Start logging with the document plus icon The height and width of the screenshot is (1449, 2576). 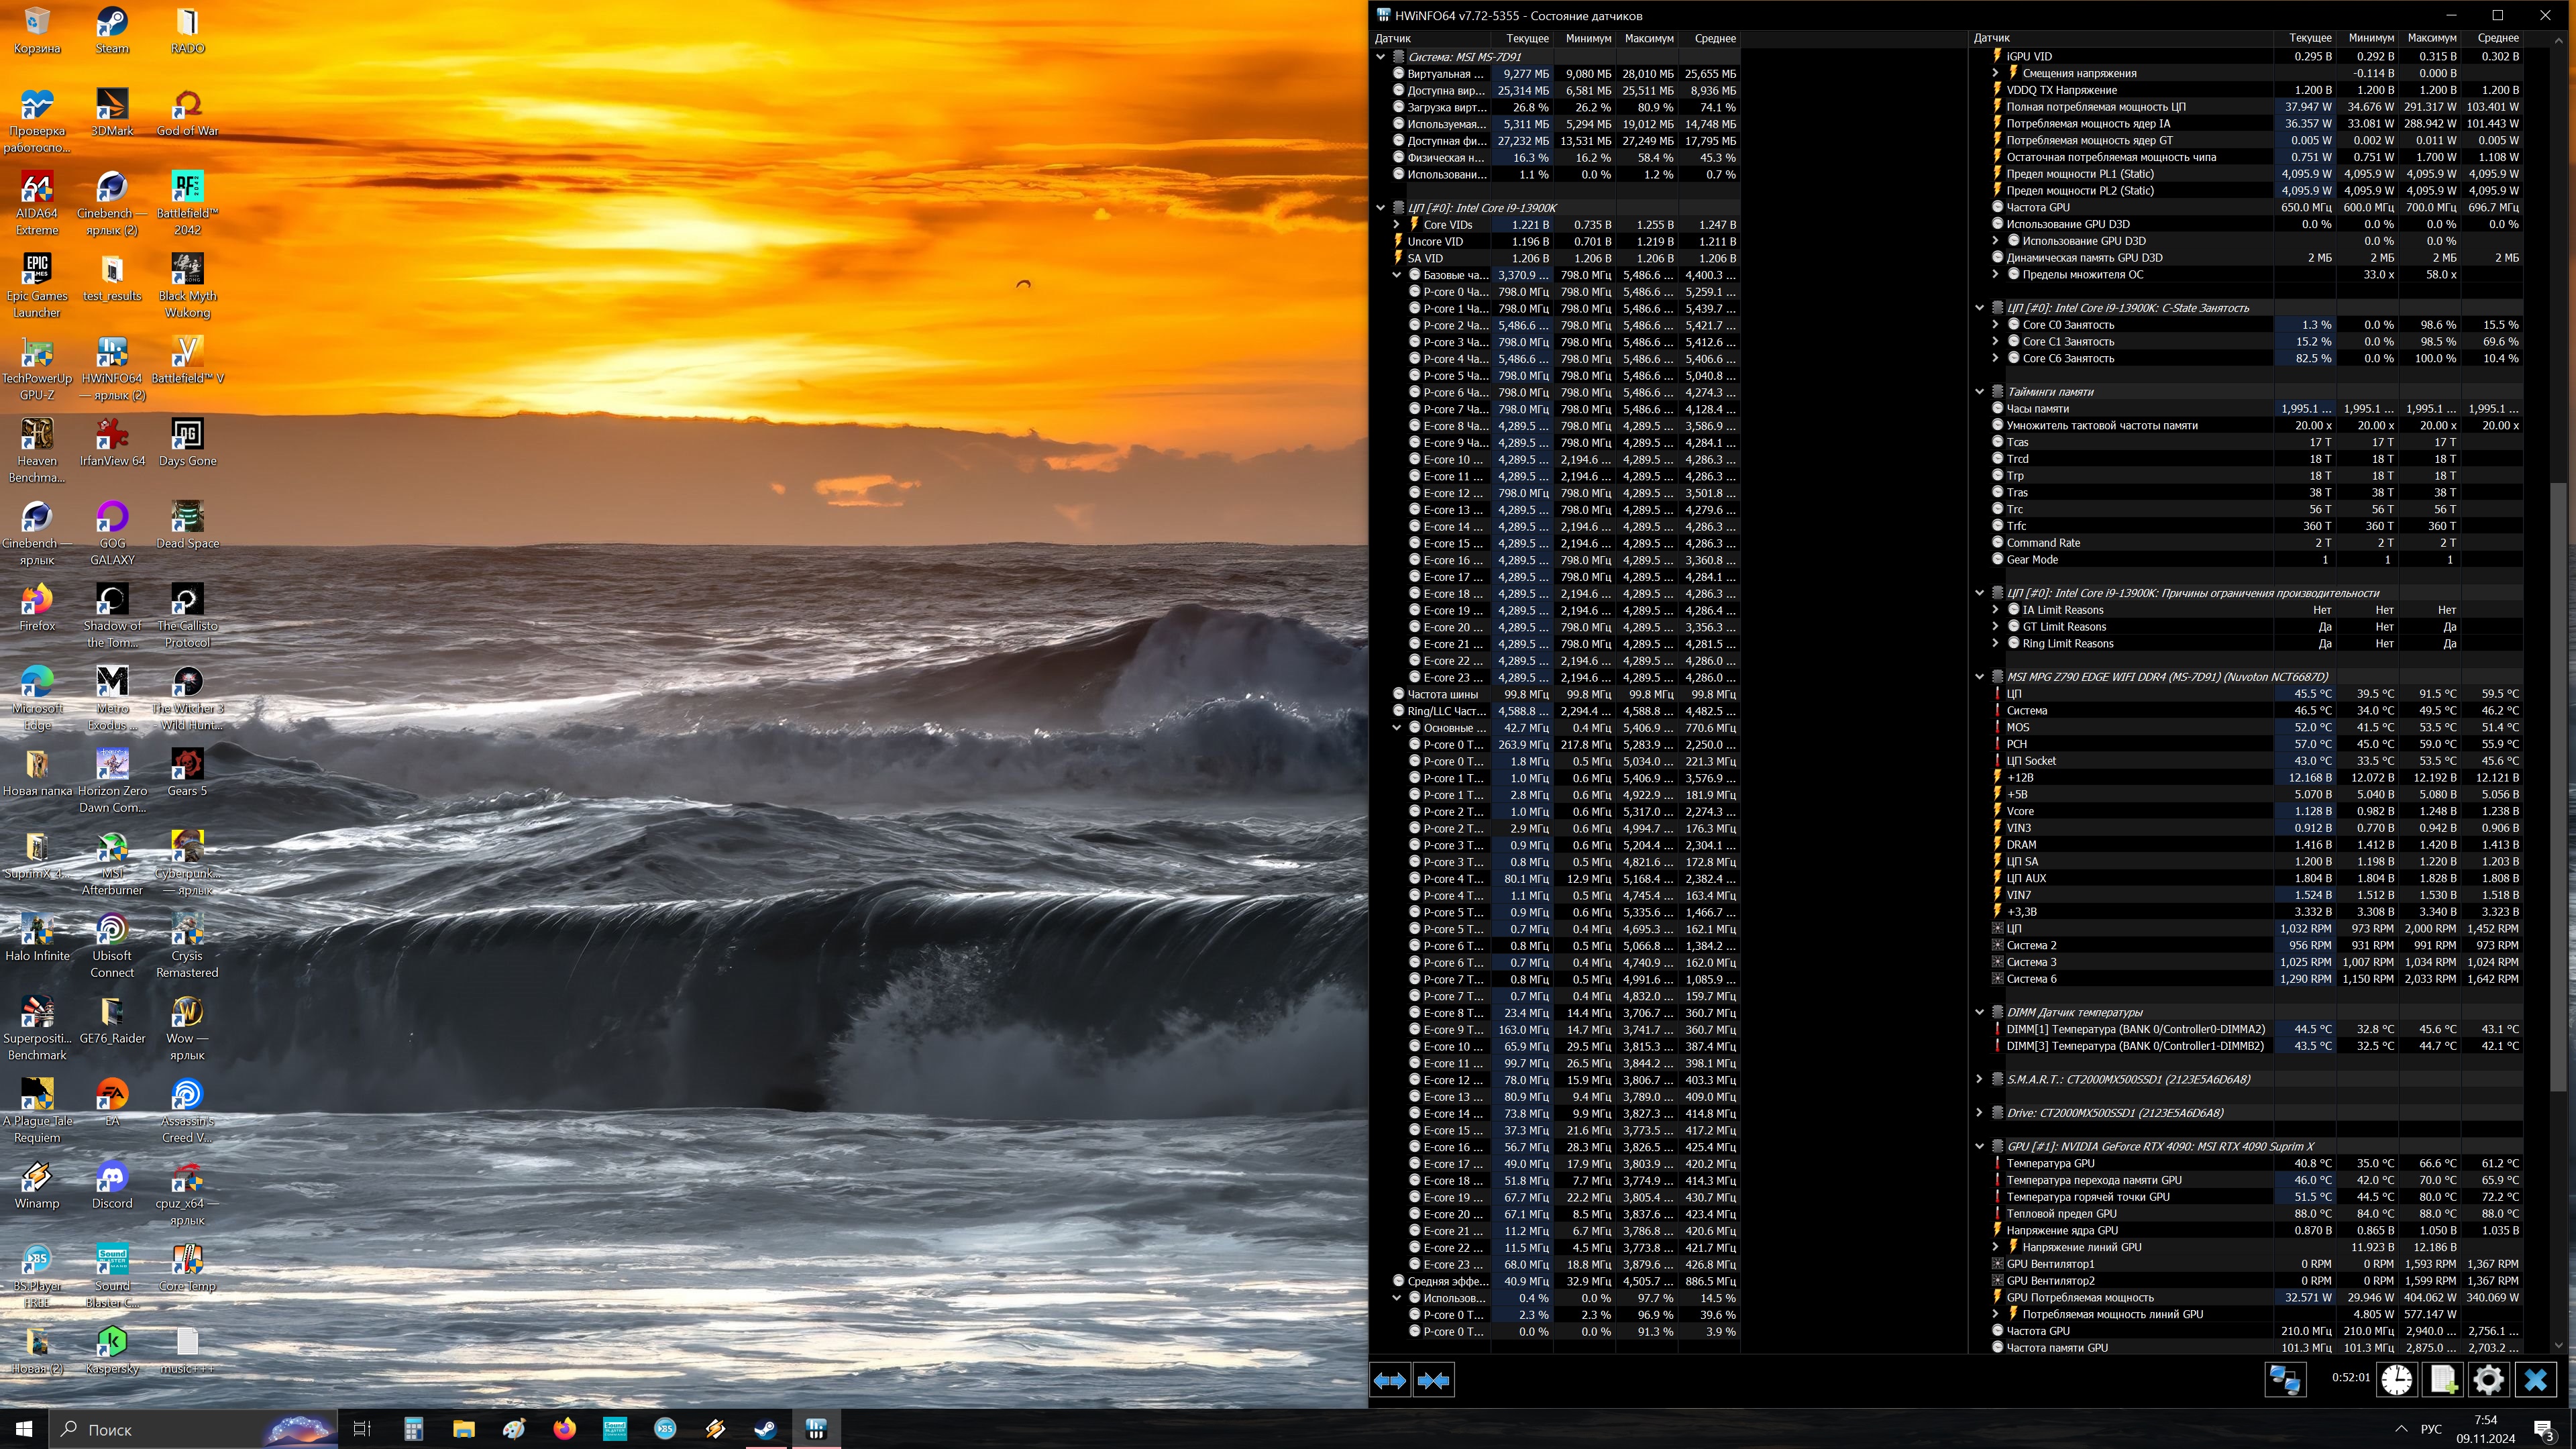[x=2442, y=1380]
